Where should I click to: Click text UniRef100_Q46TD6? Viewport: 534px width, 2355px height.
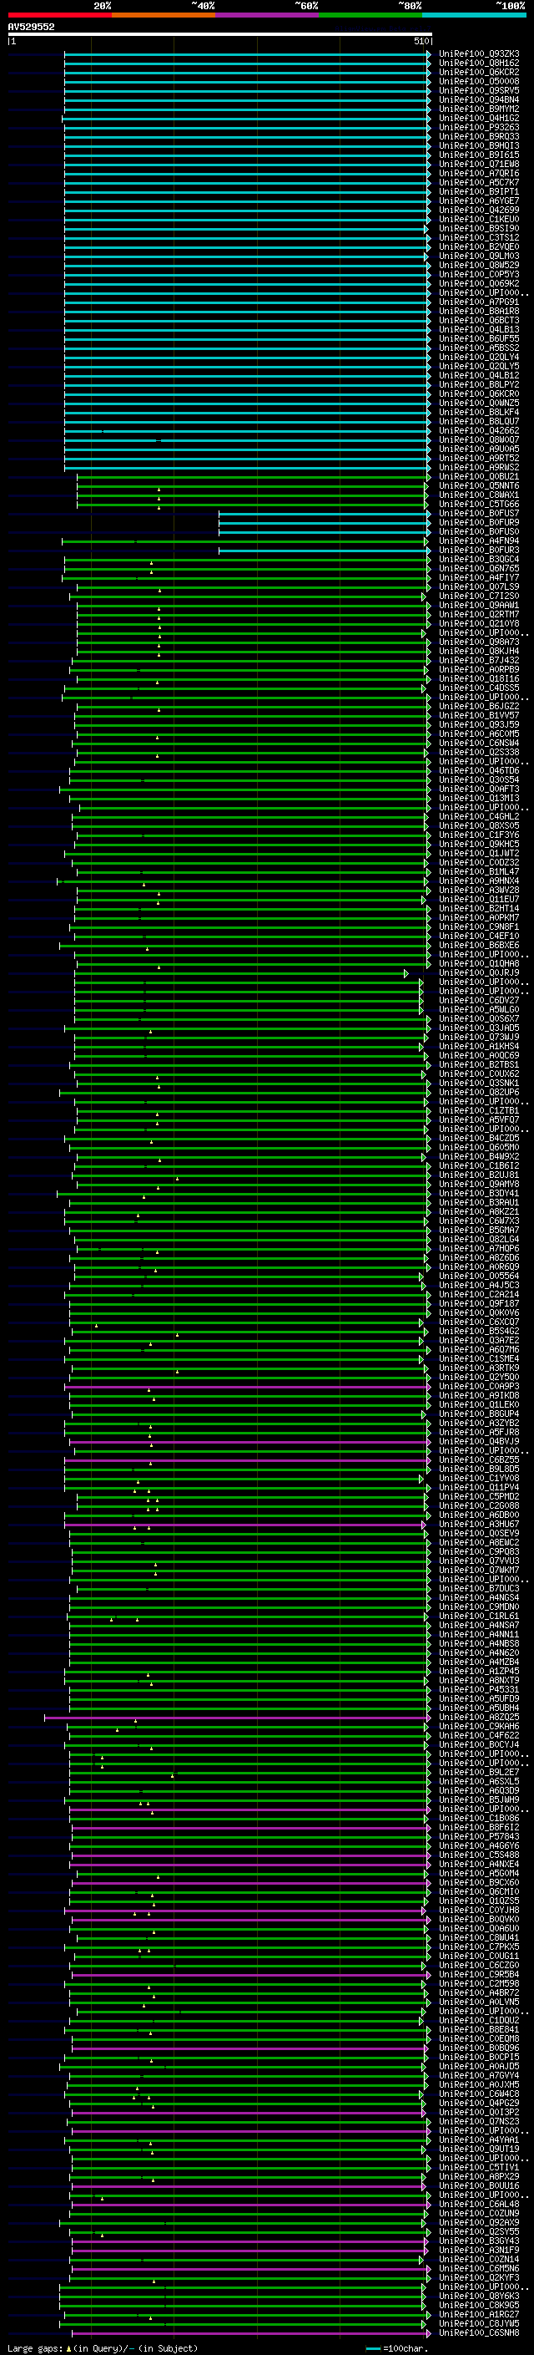point(479,771)
